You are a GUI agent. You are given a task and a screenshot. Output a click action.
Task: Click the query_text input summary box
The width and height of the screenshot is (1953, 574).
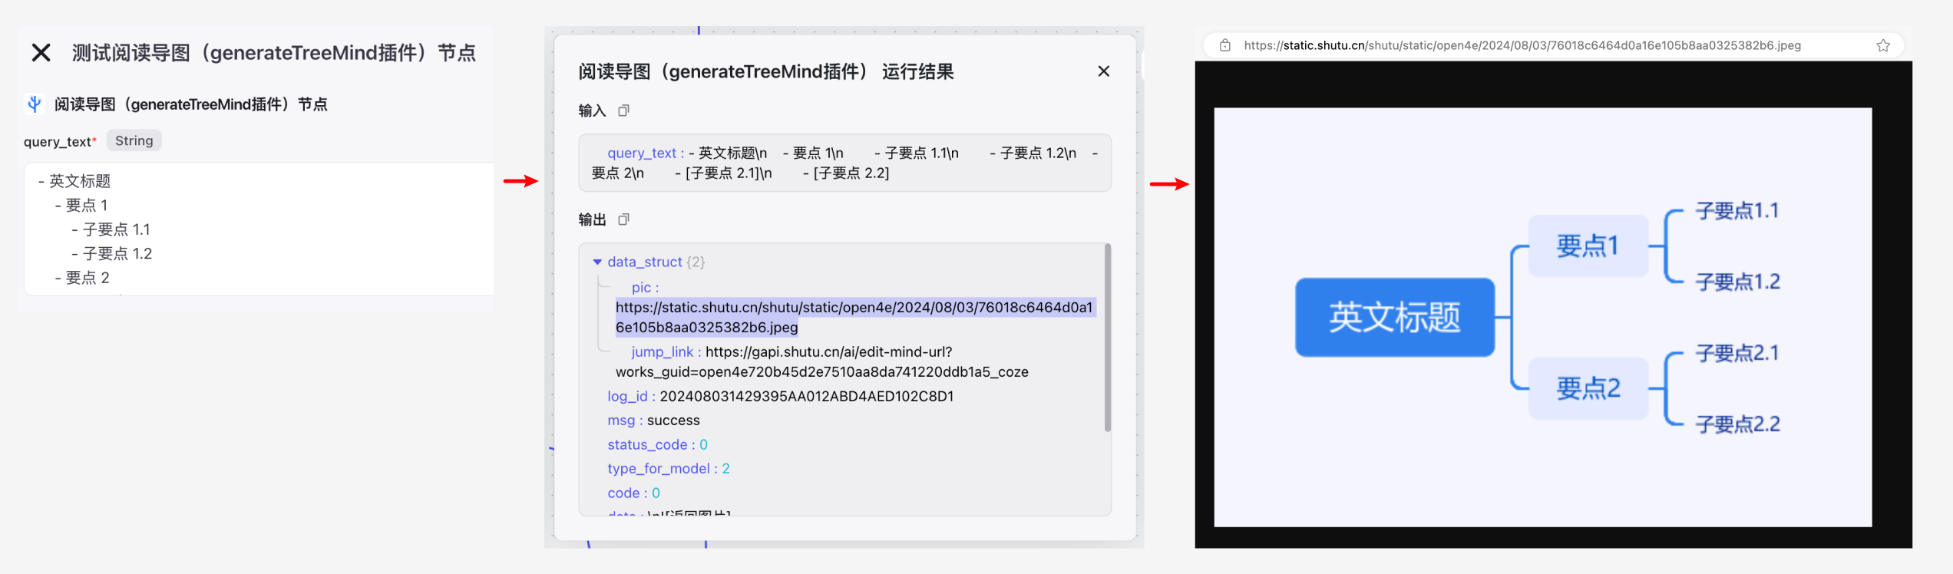[x=844, y=163]
